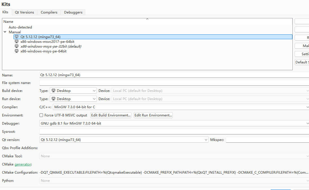Open the Debugger dropdown

[174, 123]
